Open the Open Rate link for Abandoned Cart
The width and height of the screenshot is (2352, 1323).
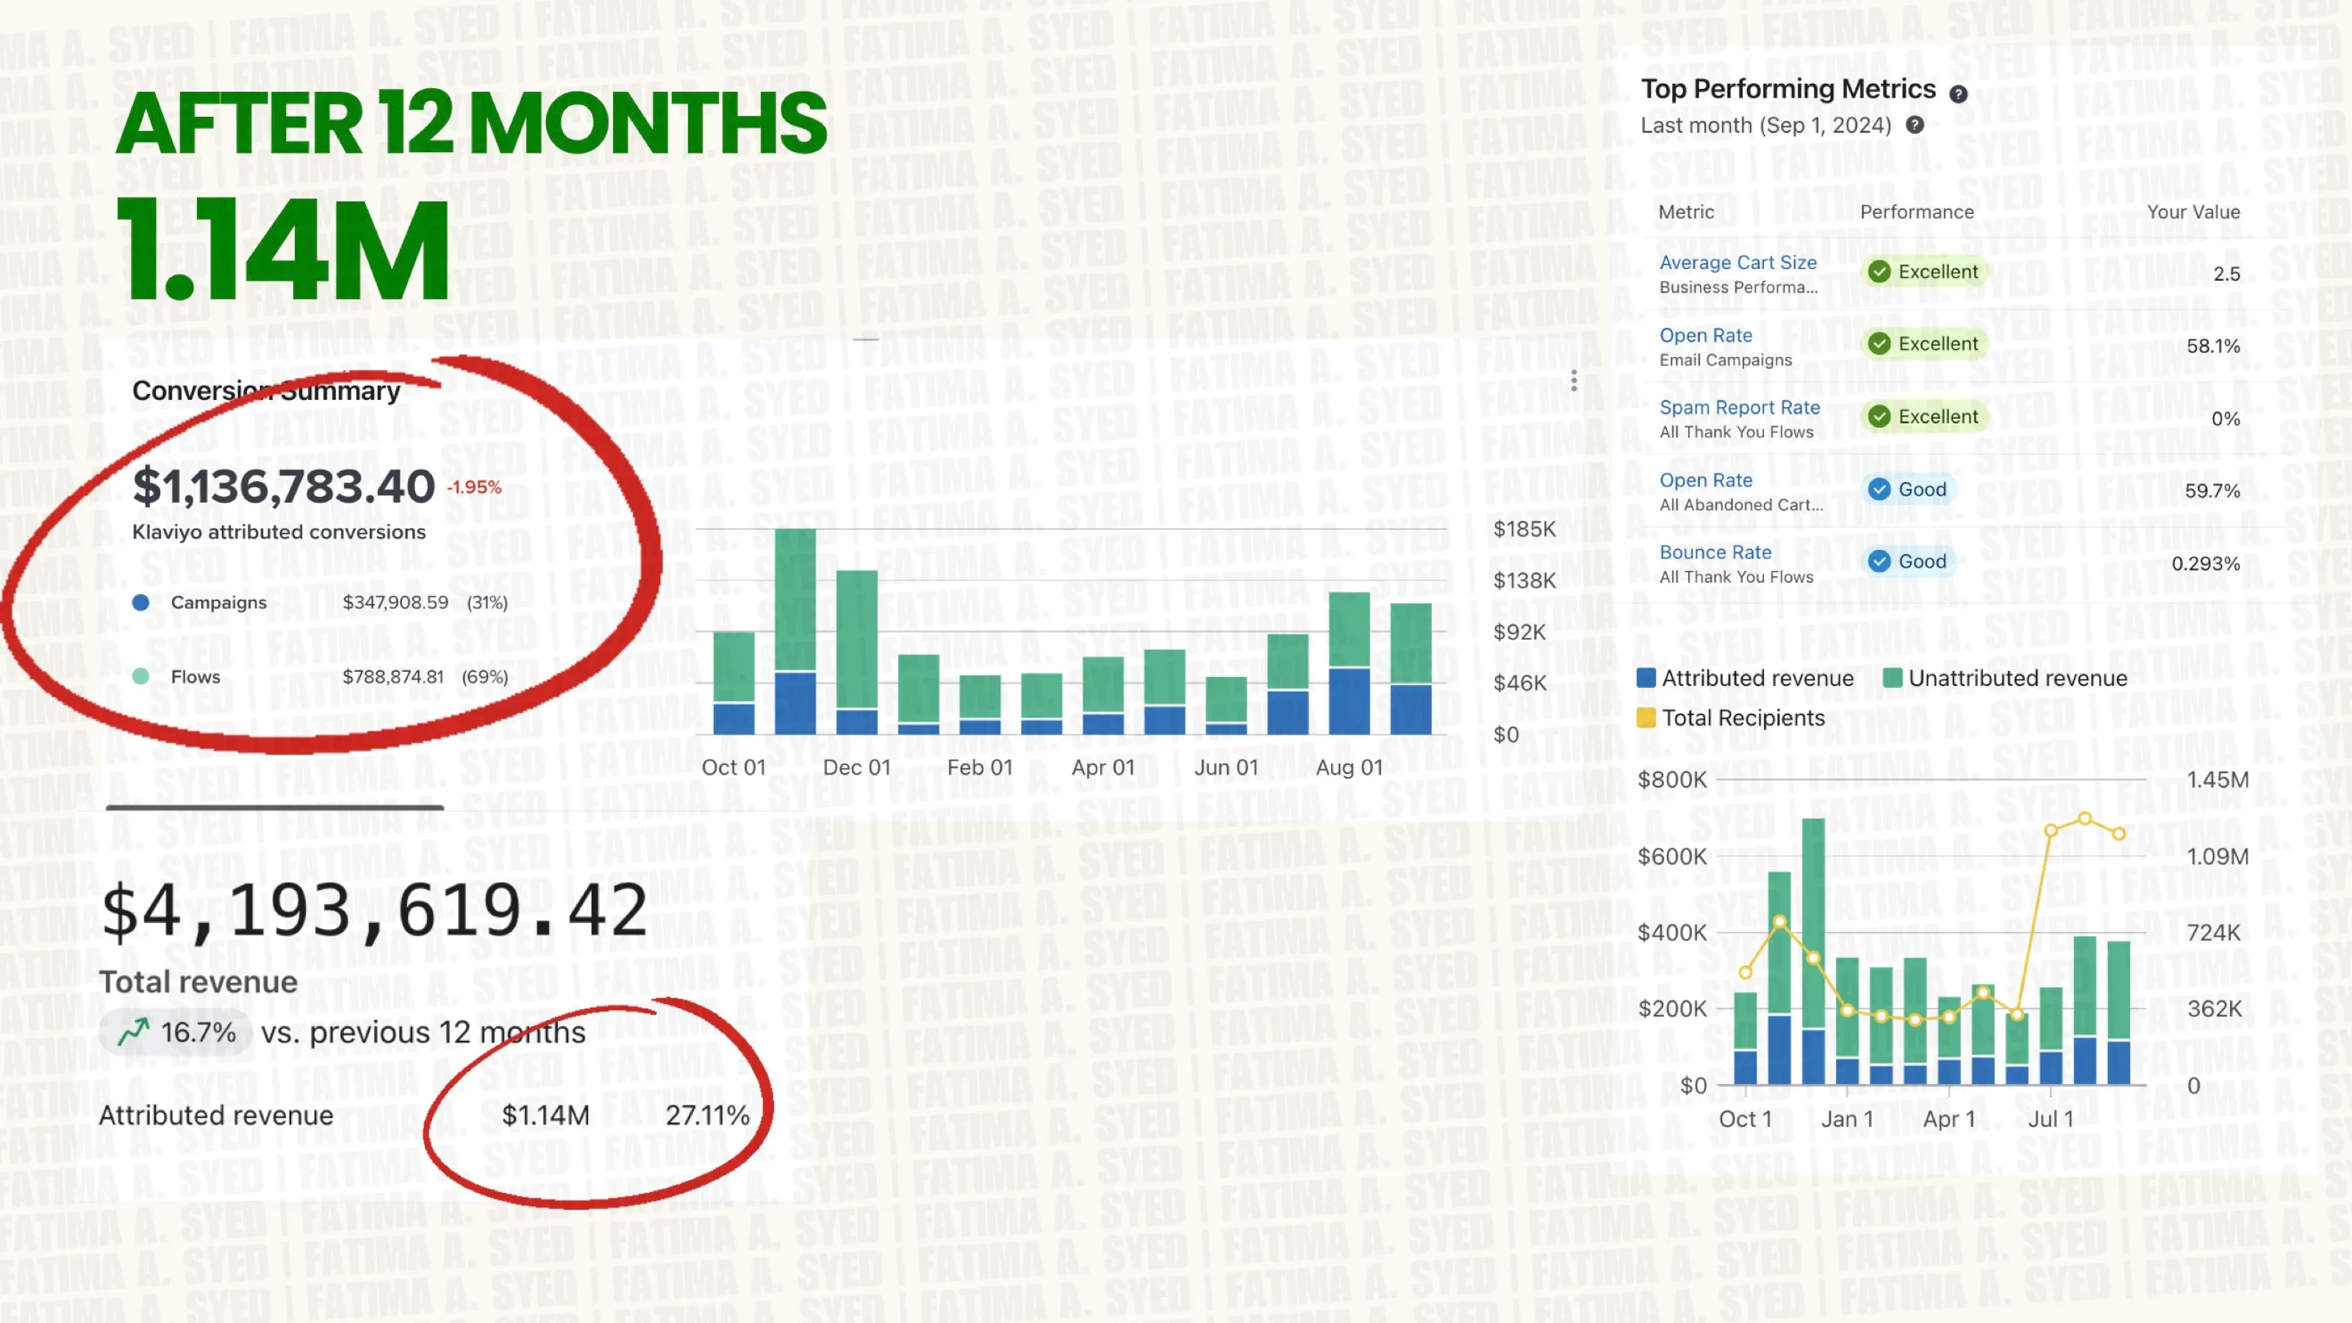click(x=1705, y=480)
